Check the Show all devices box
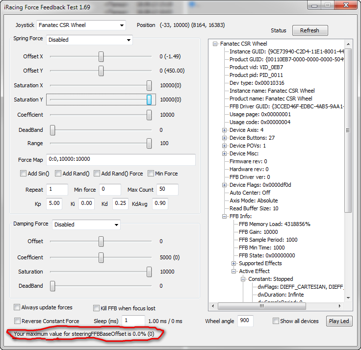The width and height of the screenshot is (361, 350). (276, 321)
